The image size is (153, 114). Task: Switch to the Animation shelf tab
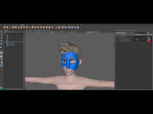pyautogui.click(x=33, y=25)
